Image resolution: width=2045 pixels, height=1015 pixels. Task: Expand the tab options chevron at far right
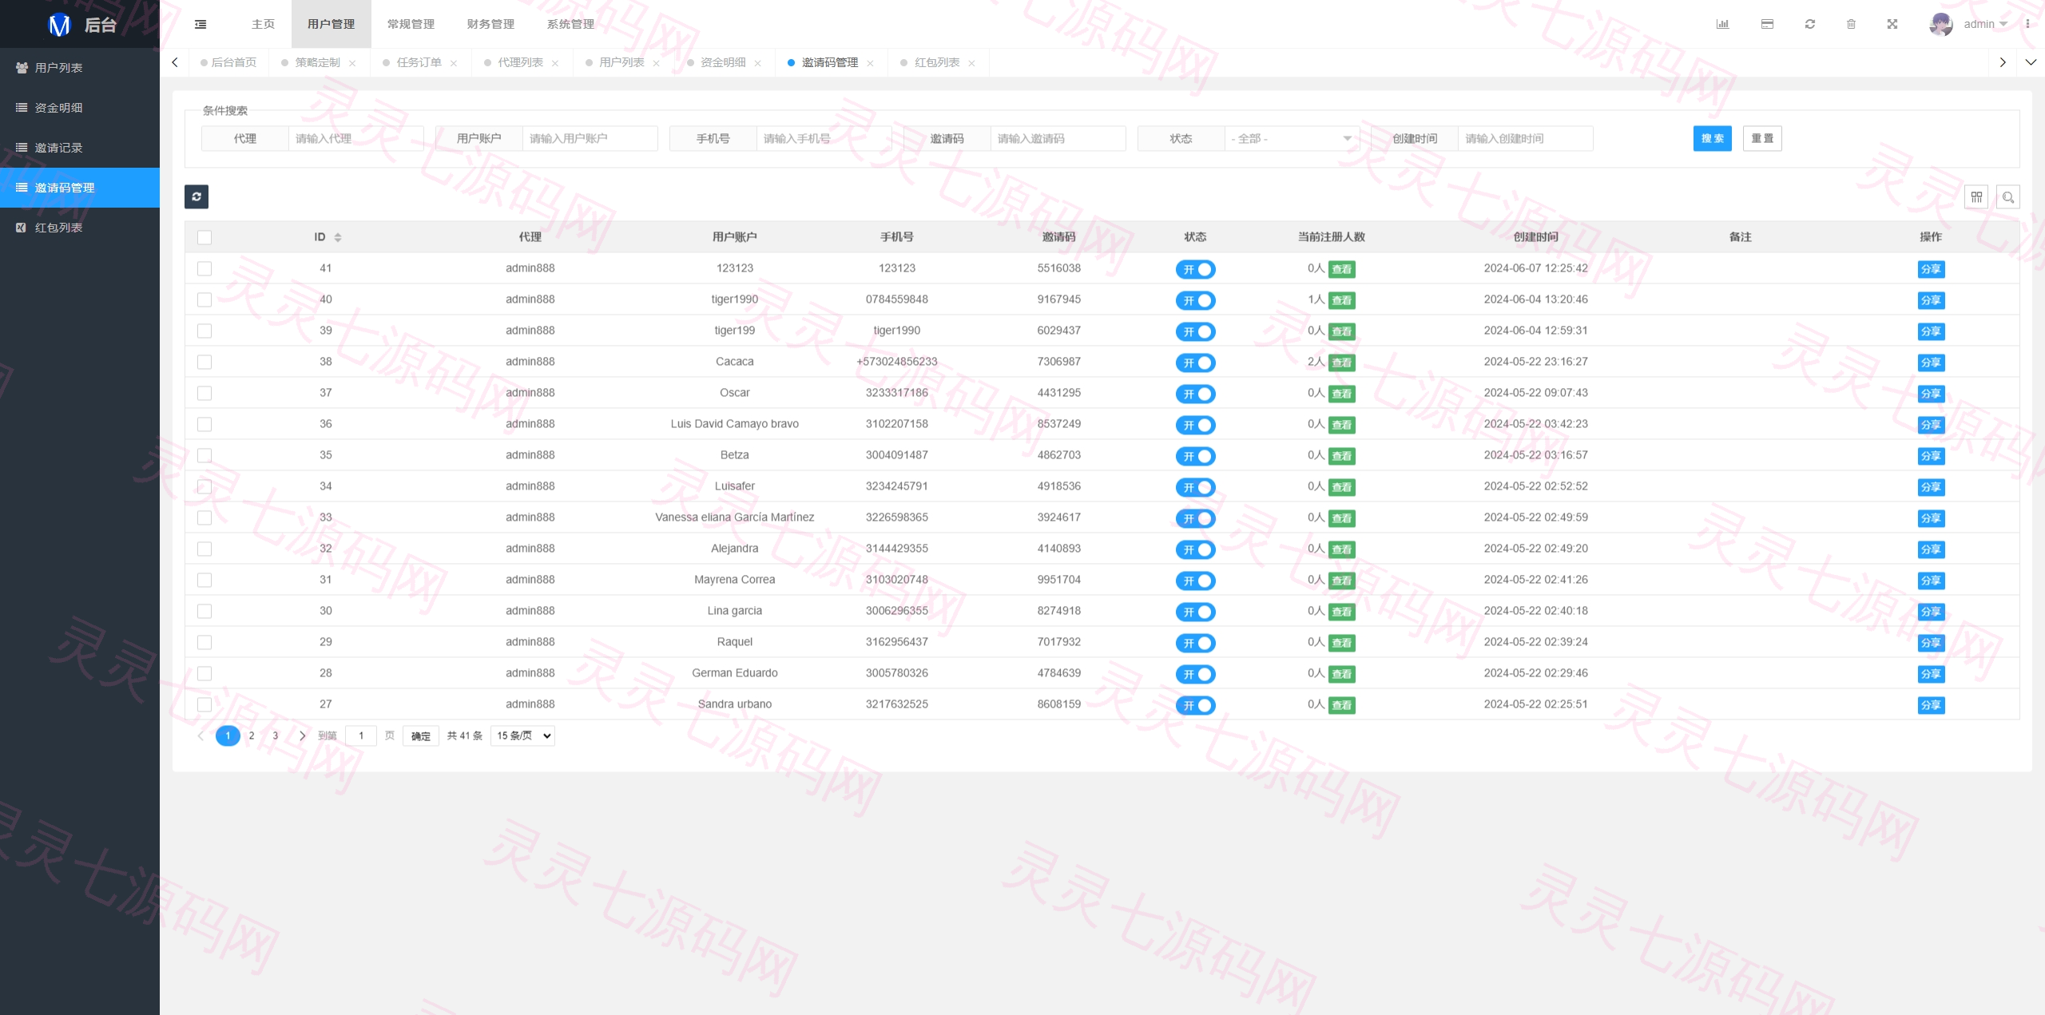pyautogui.click(x=2031, y=62)
